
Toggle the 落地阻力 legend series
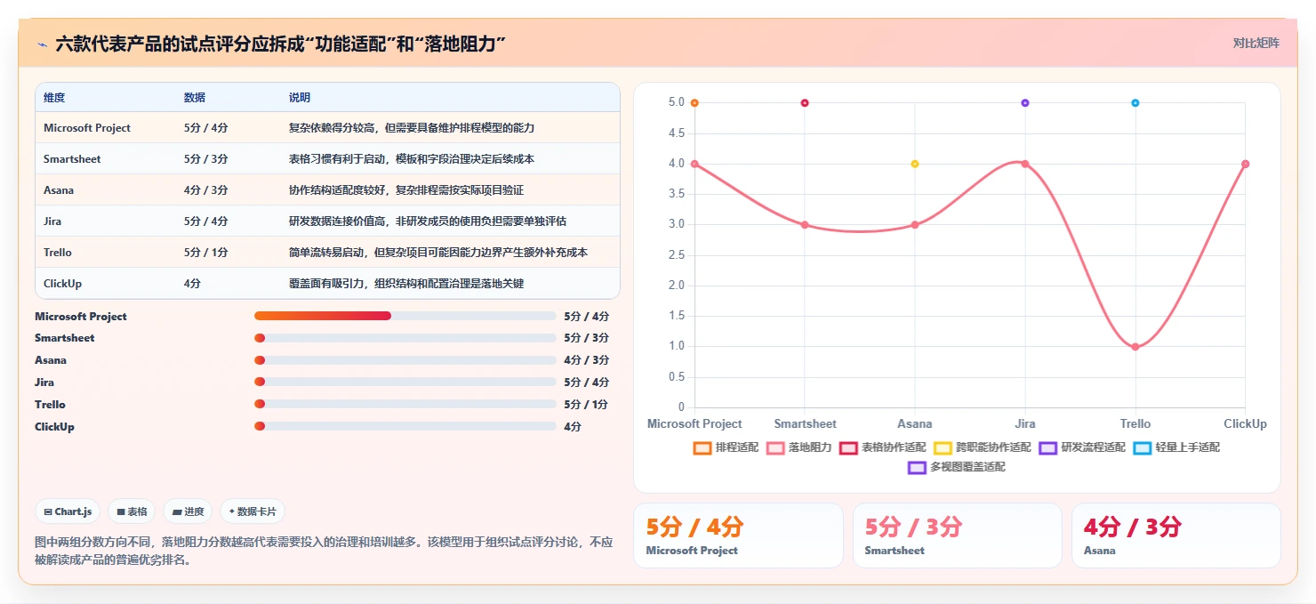pos(798,447)
